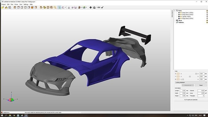Select Body Part 1 in the parts tree
This screenshot has width=208, height=117.
coord(188,13)
